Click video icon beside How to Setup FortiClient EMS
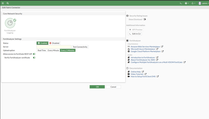Screen dimensions: 209x119 pyautogui.click(x=129, y=76)
